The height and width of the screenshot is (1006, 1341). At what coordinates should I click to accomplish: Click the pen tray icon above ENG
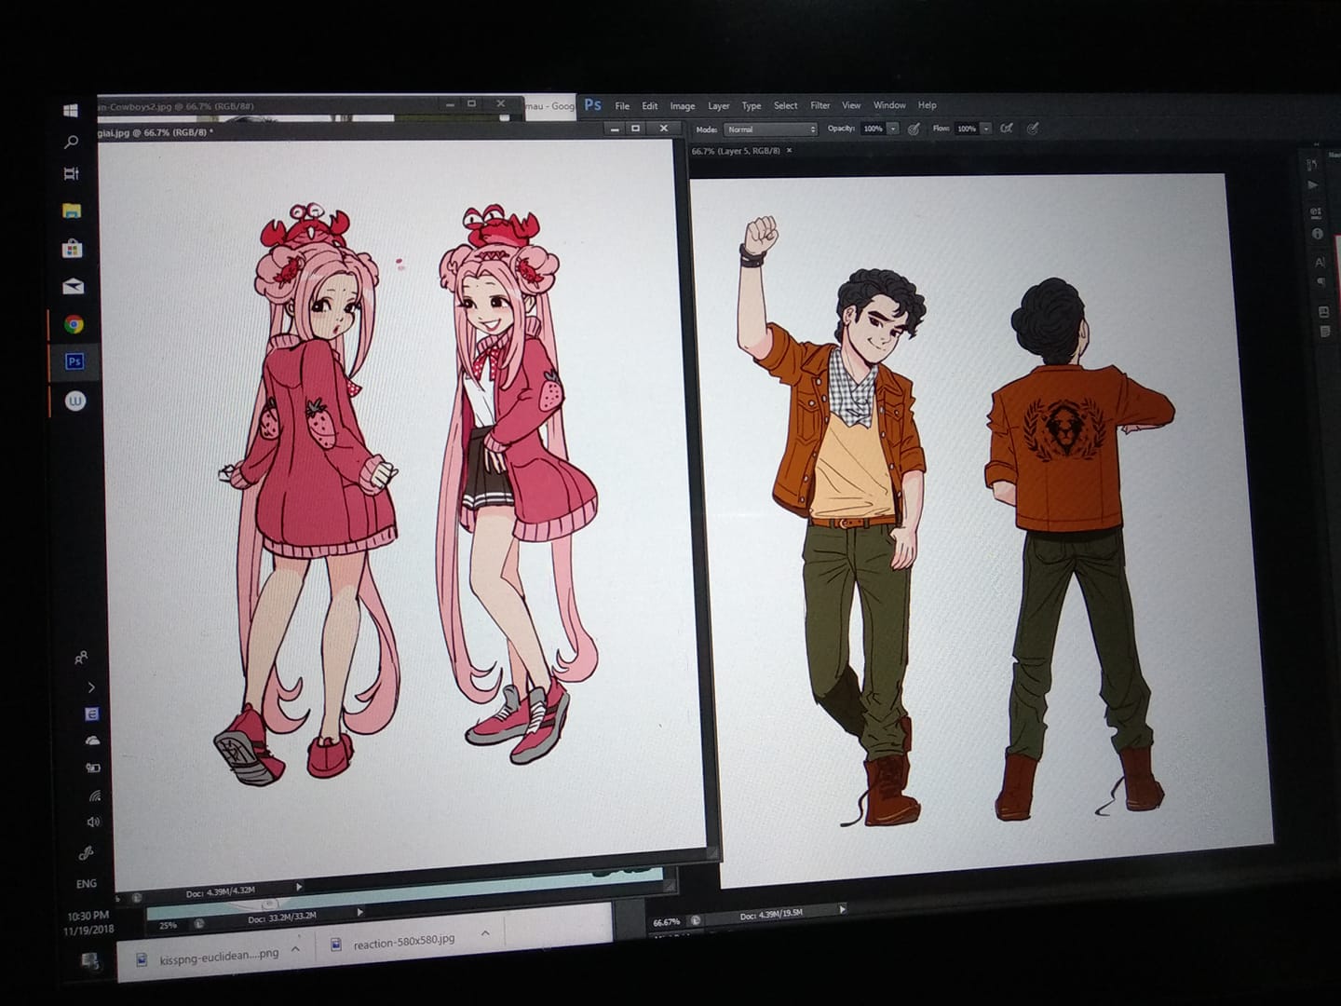click(x=87, y=853)
